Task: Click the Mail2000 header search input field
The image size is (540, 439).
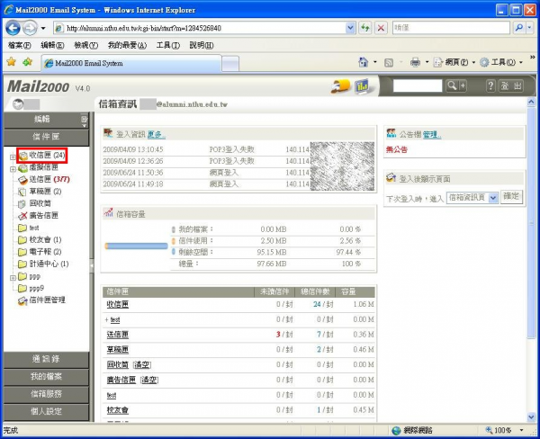Action: pos(418,86)
